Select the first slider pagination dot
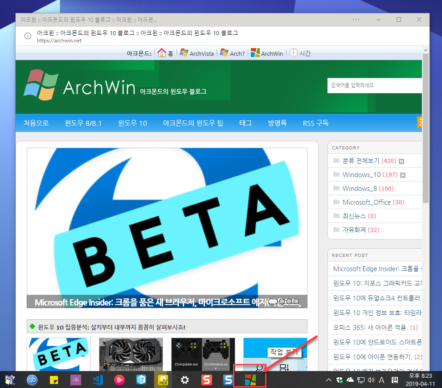 click(x=273, y=301)
